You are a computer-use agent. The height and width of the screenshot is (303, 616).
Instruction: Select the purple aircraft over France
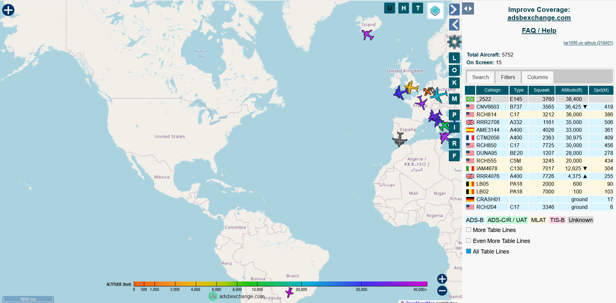(421, 102)
